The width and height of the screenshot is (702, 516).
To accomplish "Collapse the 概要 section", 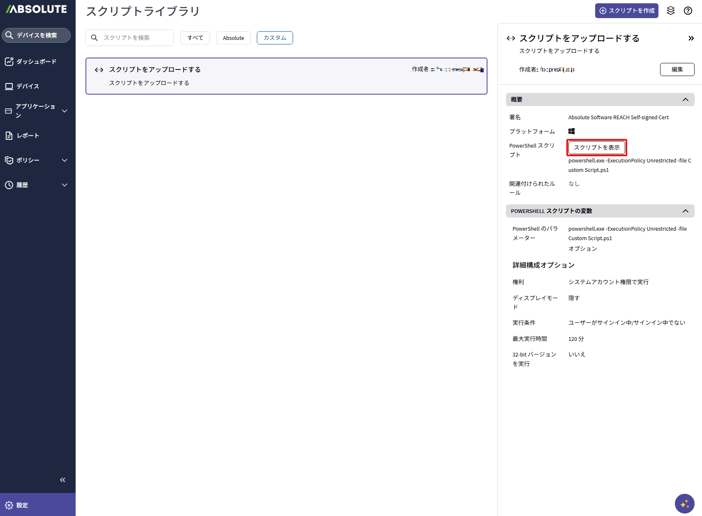I will (686, 99).
